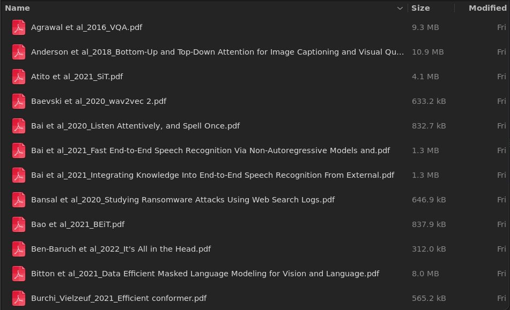Open Ben-Baruch et al_2022_It's All in the Head.pdf

121,249
